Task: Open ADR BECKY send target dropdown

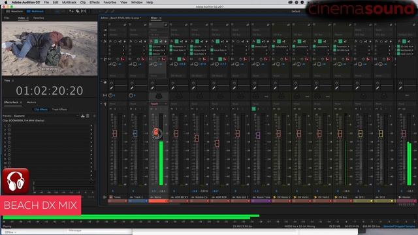Action: (179, 76)
